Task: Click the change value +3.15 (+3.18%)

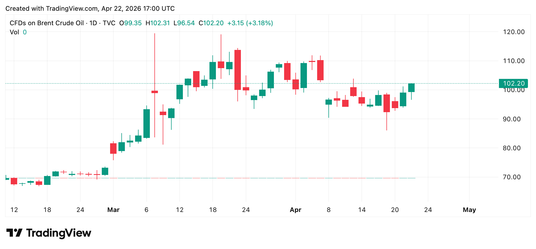Action: [250, 23]
